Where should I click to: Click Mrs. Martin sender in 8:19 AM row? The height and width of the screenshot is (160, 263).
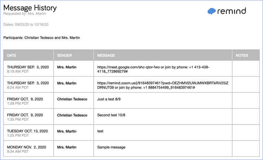click(x=67, y=67)
